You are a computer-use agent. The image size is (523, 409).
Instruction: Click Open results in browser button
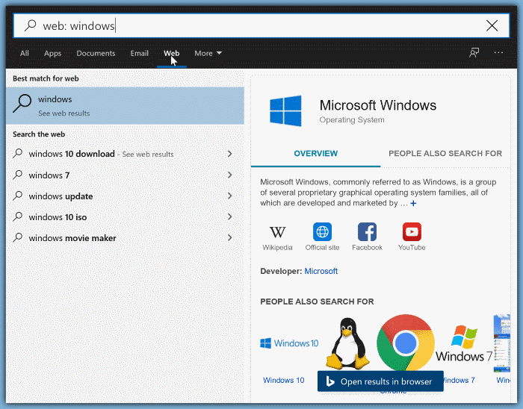pos(380,381)
